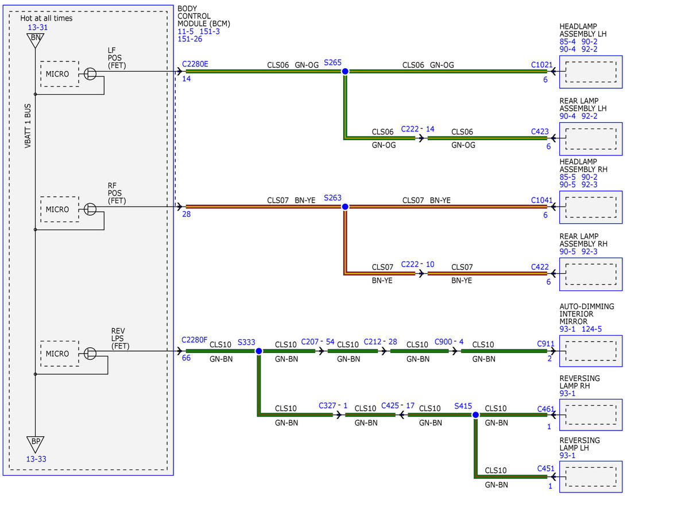
Task: Open inline connector C222 - 14
Action: 417,129
